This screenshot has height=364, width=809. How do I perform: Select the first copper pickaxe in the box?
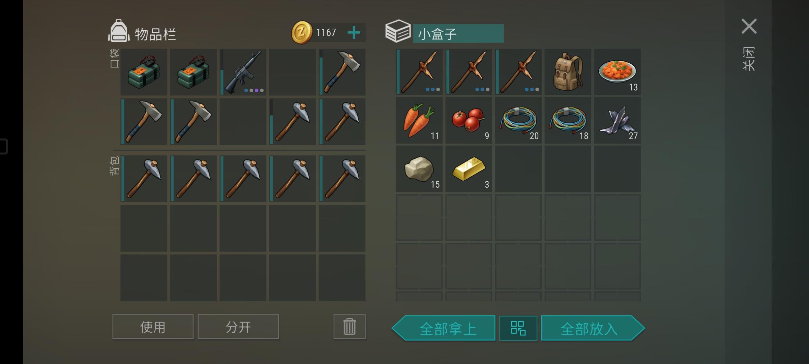pyautogui.click(x=419, y=72)
